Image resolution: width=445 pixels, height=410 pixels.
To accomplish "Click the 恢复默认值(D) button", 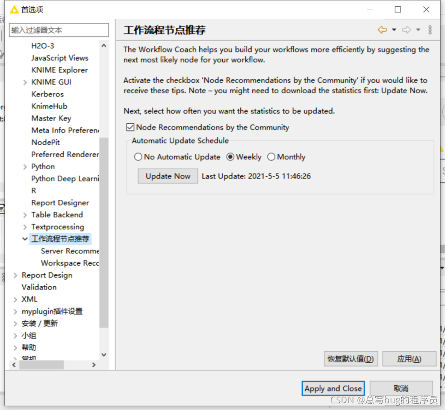I will coord(351,359).
